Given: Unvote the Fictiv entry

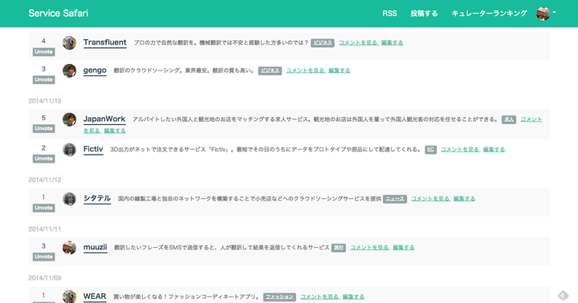Looking at the screenshot, I should tap(43, 159).
